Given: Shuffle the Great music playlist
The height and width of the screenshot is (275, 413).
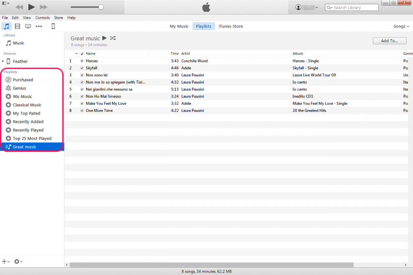Looking at the screenshot, I should pyautogui.click(x=113, y=38).
